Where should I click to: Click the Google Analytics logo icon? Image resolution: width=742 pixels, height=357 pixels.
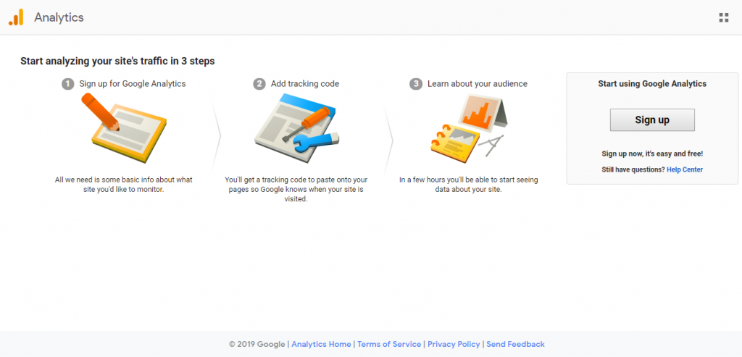coord(16,17)
